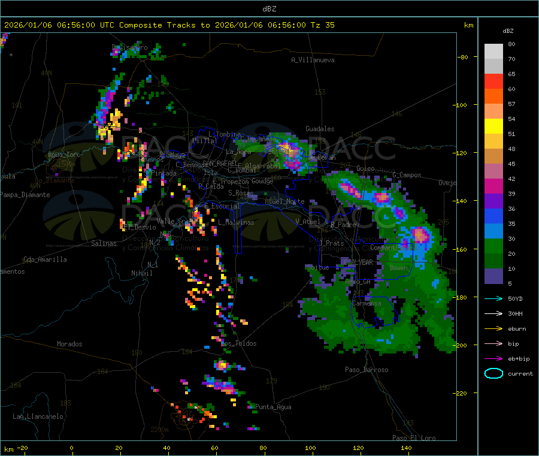Click the Pampa_Diamante map label
The image size is (539, 456).
point(25,195)
